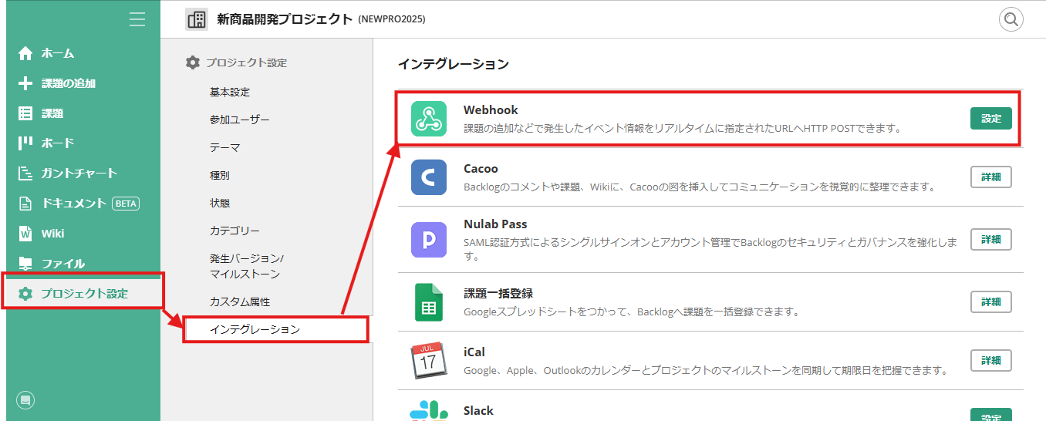Screen dimensions: 1046x421
Task: Click the list icon beside 課題
Action: (25, 113)
